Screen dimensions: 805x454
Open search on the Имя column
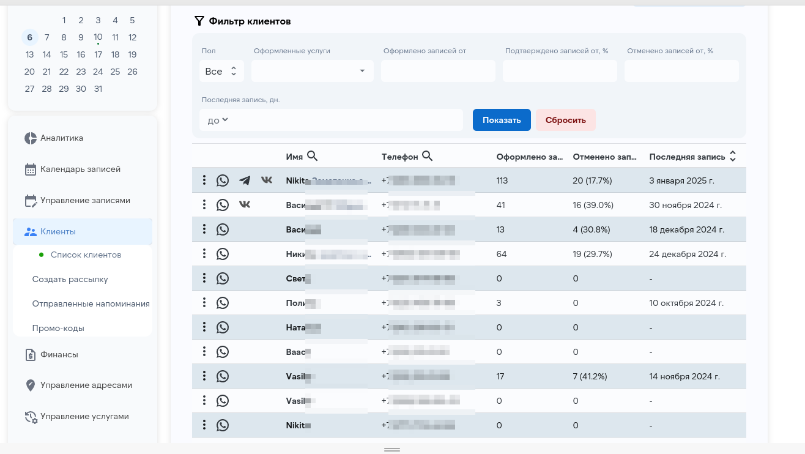[x=313, y=156]
